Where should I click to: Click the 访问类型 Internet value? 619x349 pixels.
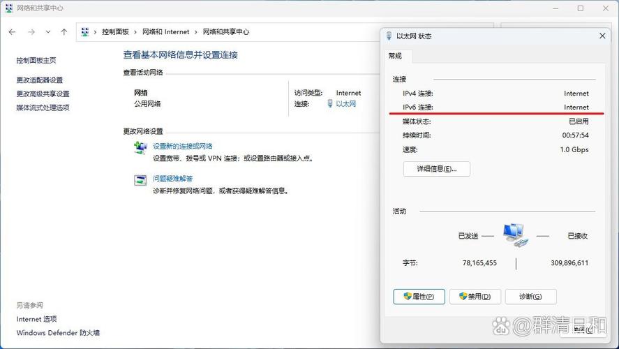click(349, 93)
